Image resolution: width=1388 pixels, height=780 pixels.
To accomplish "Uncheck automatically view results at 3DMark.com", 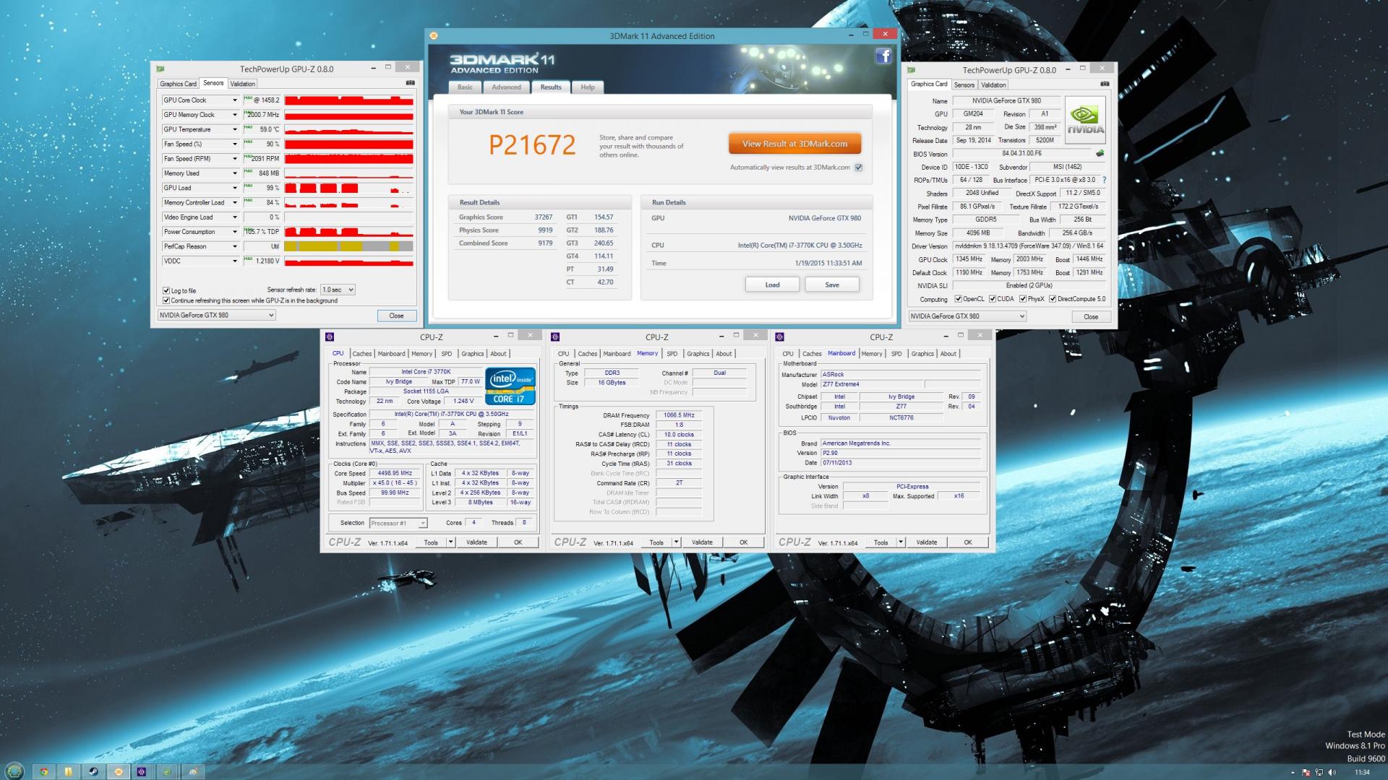I will tap(858, 168).
